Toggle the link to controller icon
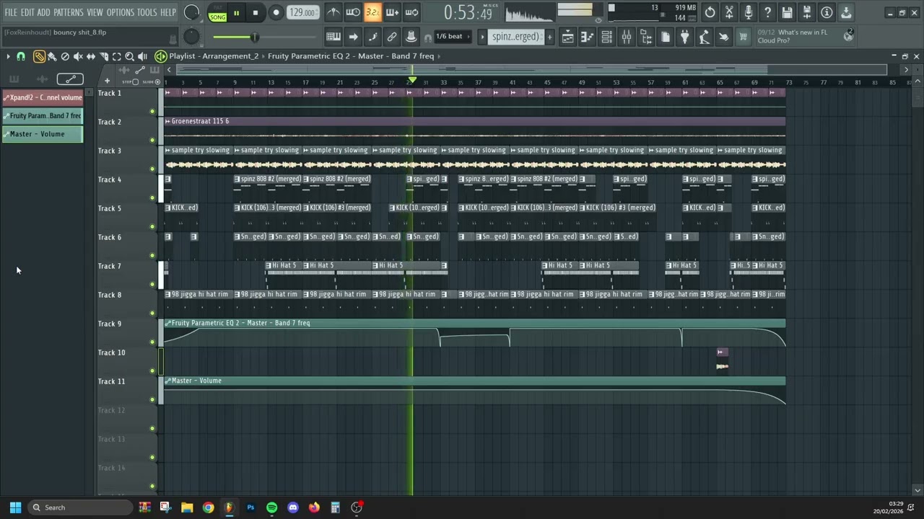The height and width of the screenshot is (519, 924). pyautogui.click(x=392, y=37)
